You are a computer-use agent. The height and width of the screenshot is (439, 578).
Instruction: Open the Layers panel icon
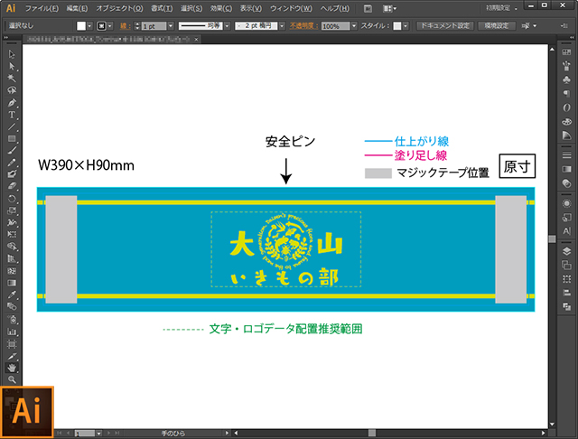[x=565, y=251]
